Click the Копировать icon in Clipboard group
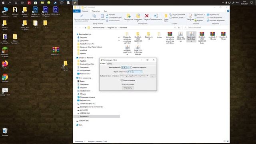 click(x=94, y=16)
